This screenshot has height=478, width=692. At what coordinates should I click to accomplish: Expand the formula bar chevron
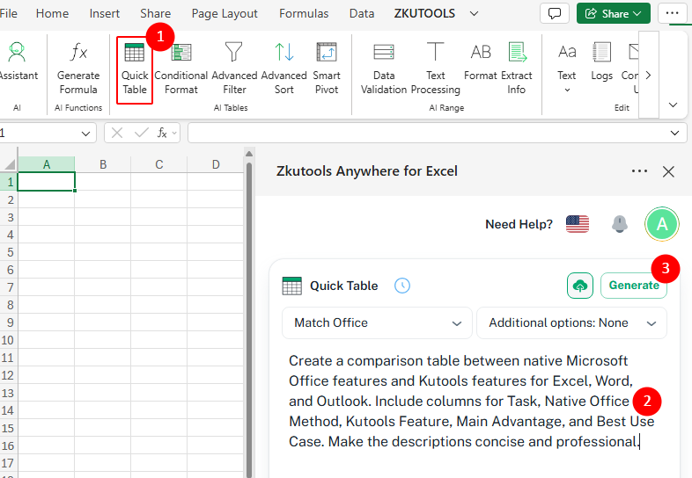click(x=674, y=133)
